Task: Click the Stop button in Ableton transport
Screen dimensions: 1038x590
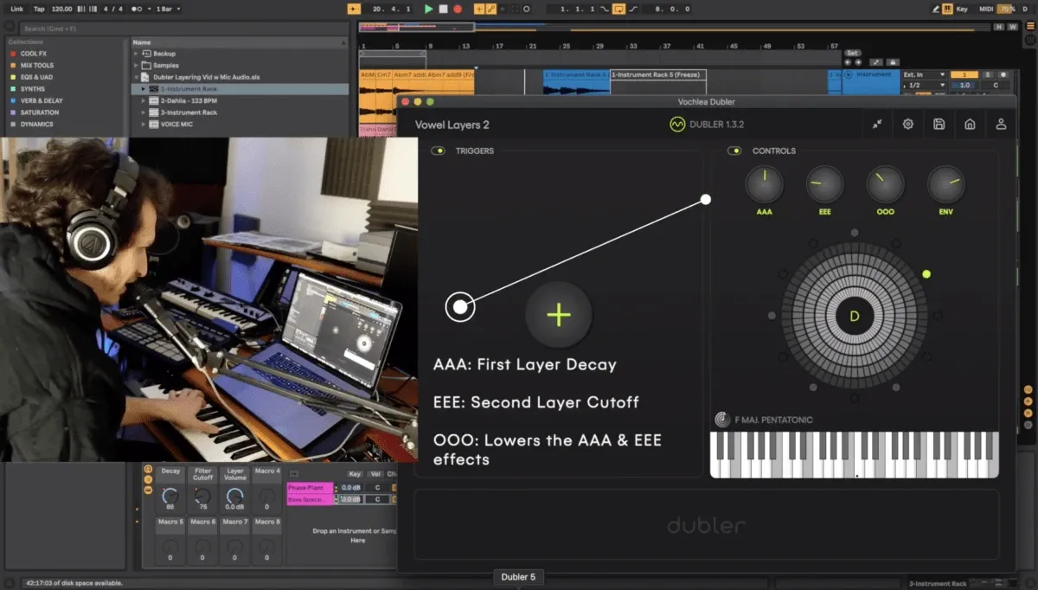Action: coord(443,9)
